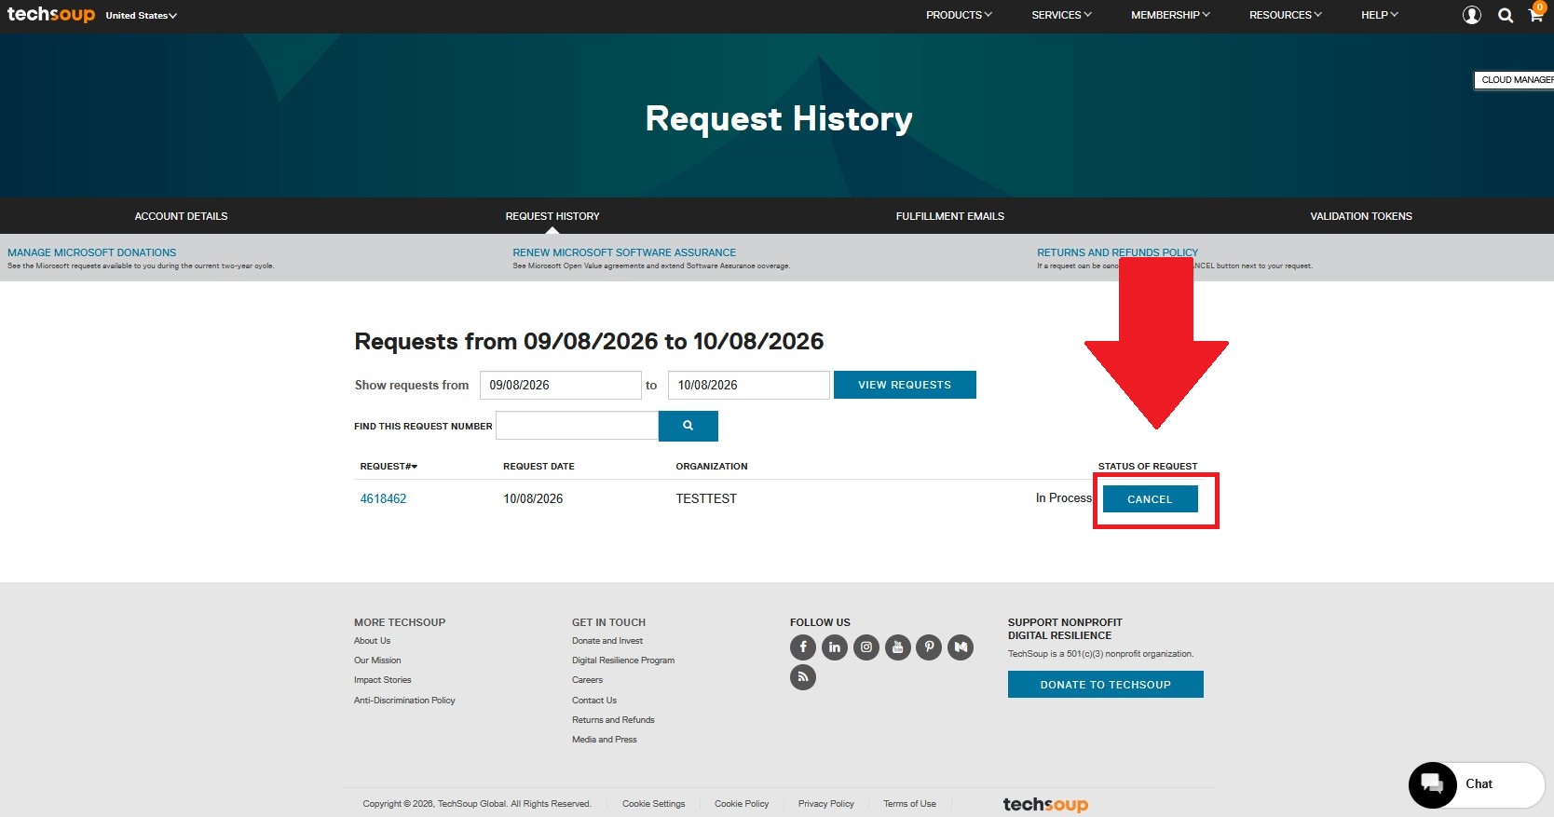Expand the Products menu
Viewport: 1554px width, 817px height.
point(959,15)
